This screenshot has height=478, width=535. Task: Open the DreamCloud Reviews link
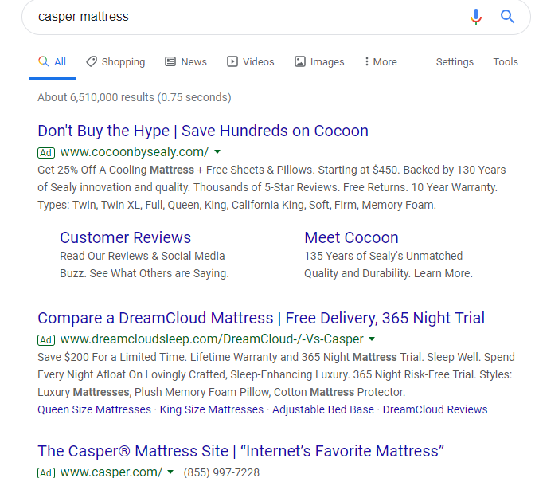pyautogui.click(x=435, y=409)
